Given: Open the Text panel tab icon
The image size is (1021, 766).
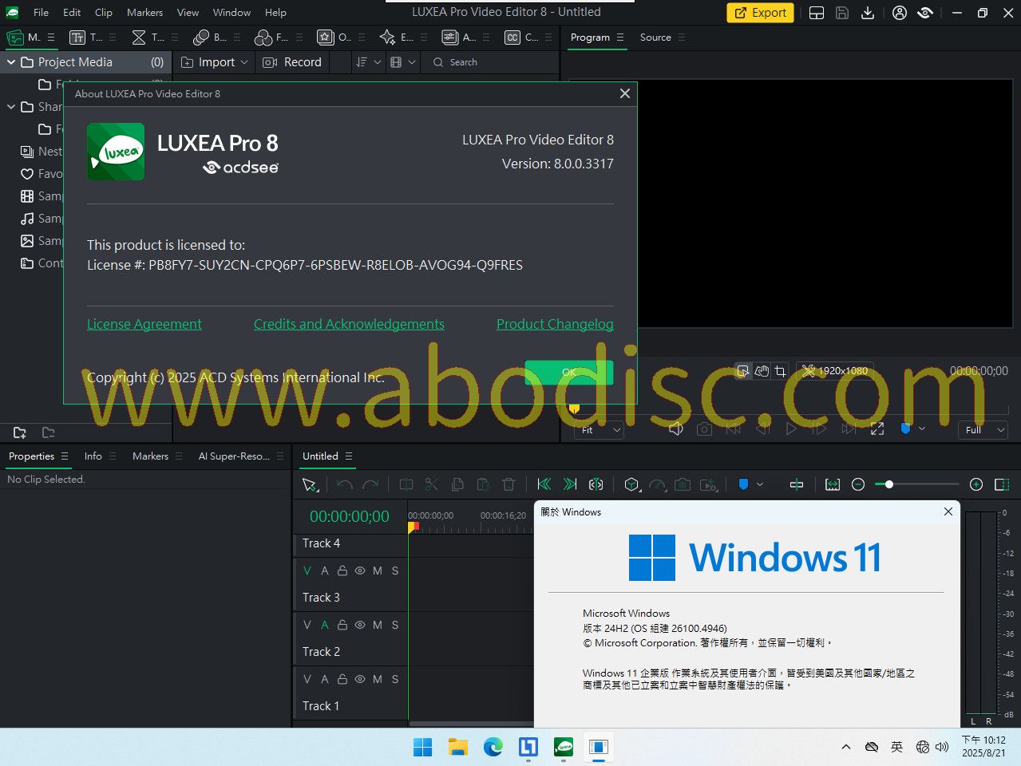Looking at the screenshot, I should [x=77, y=38].
